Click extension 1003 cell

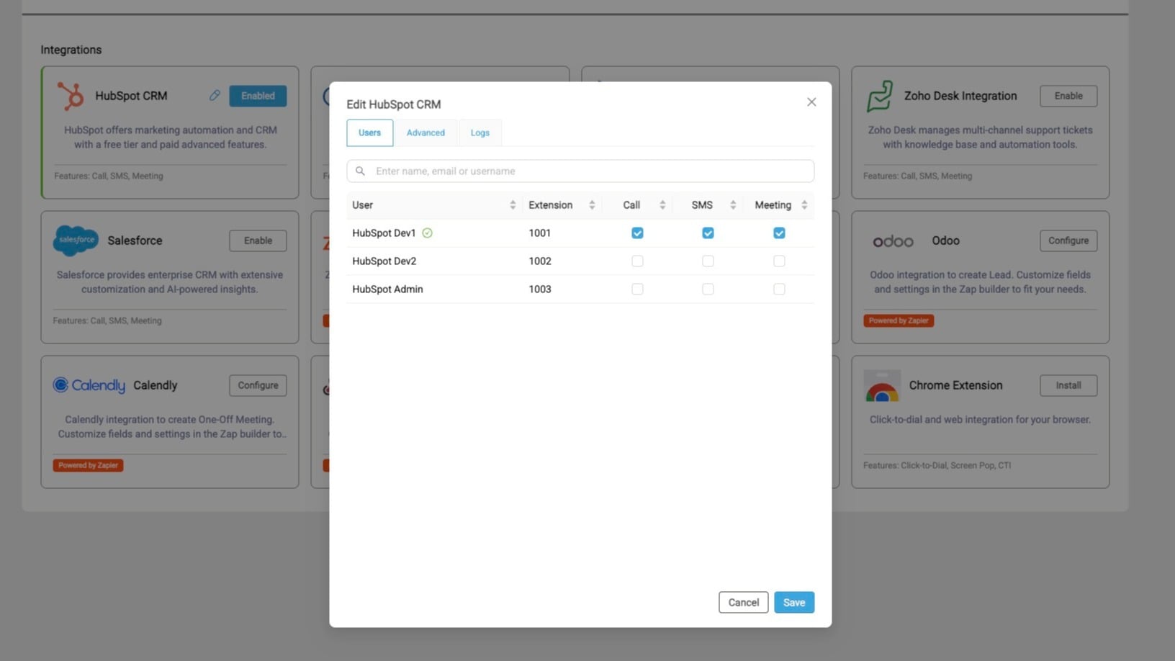click(x=540, y=289)
